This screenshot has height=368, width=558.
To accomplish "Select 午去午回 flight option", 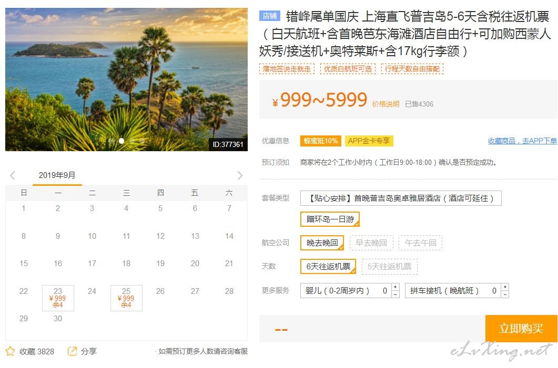I will [x=420, y=243].
